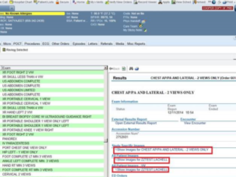
Task: Click Verify New Orders icon
Action: (x=119, y=2)
